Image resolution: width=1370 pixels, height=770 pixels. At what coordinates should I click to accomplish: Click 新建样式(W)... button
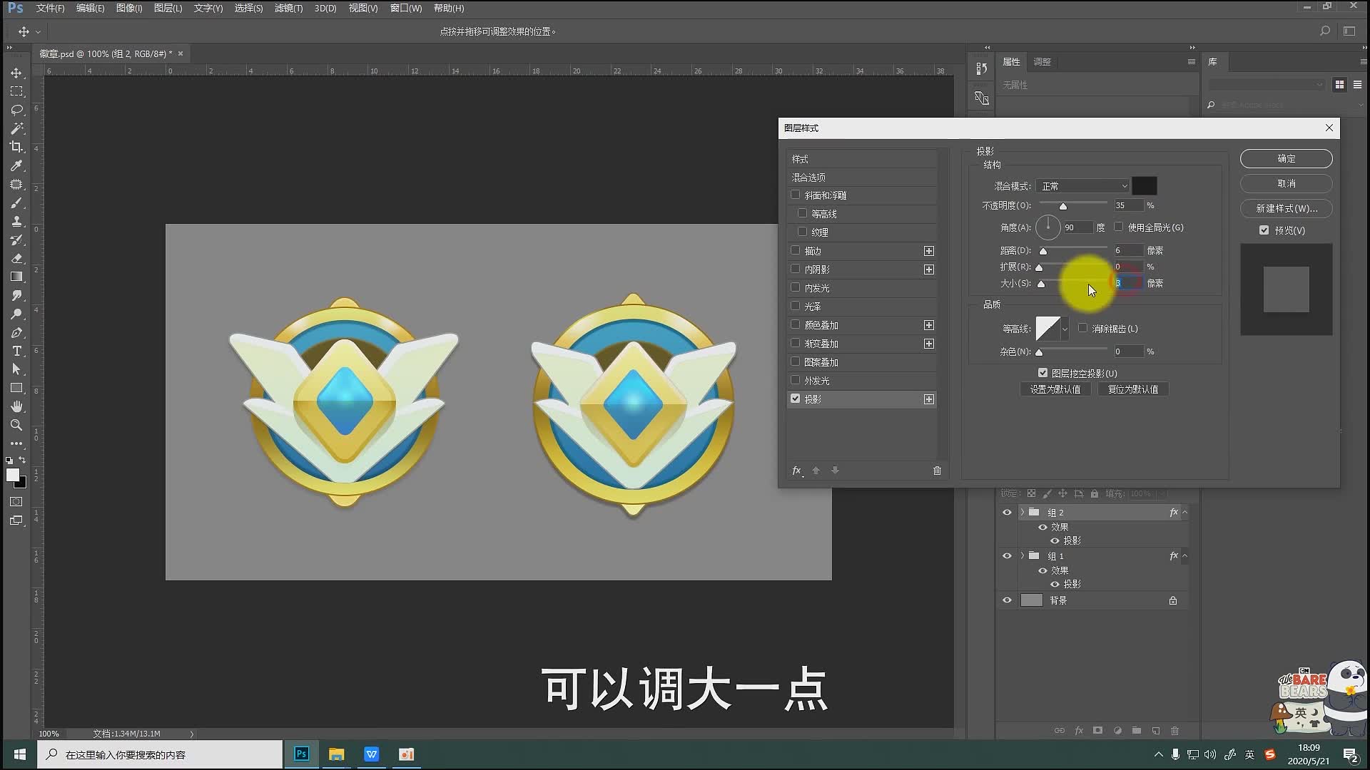(1287, 208)
